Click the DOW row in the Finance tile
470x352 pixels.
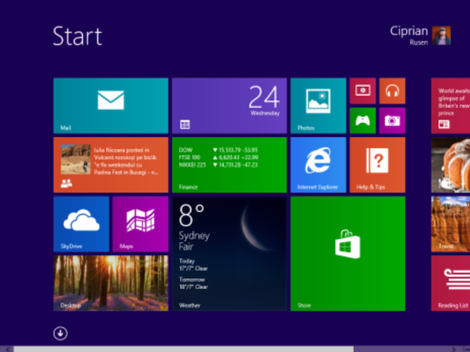(218, 150)
